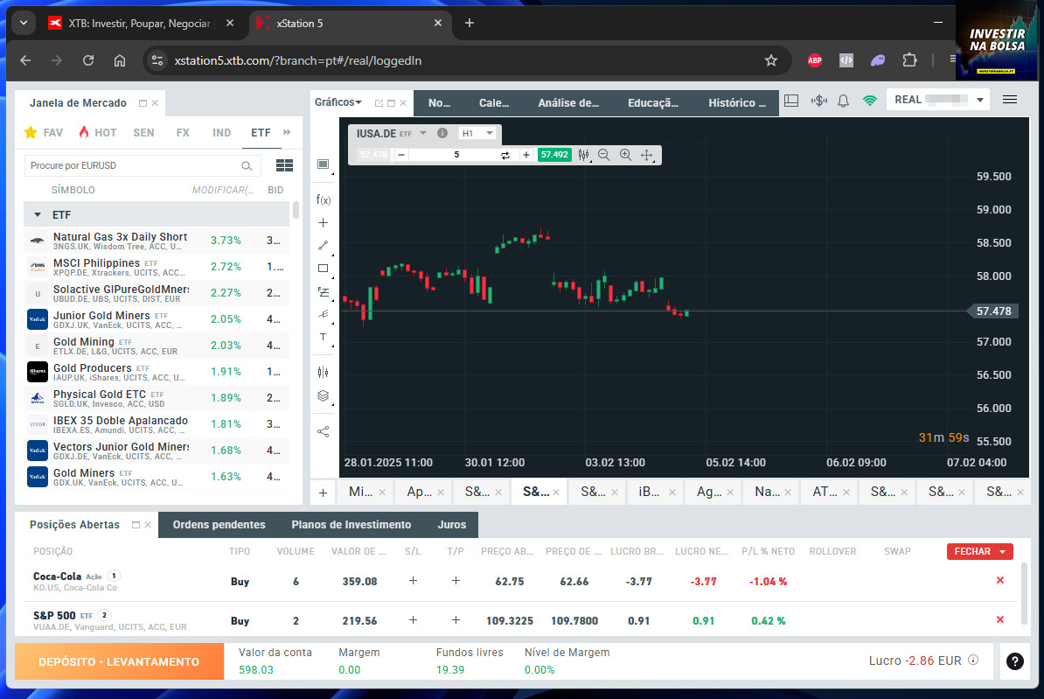Select the pitchfork drawing tool
The height and width of the screenshot is (699, 1044).
click(x=323, y=314)
